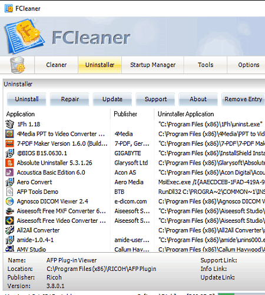The image size is (265, 295).
Task: Switch to Startup Manager tab
Action: pyautogui.click(x=153, y=65)
